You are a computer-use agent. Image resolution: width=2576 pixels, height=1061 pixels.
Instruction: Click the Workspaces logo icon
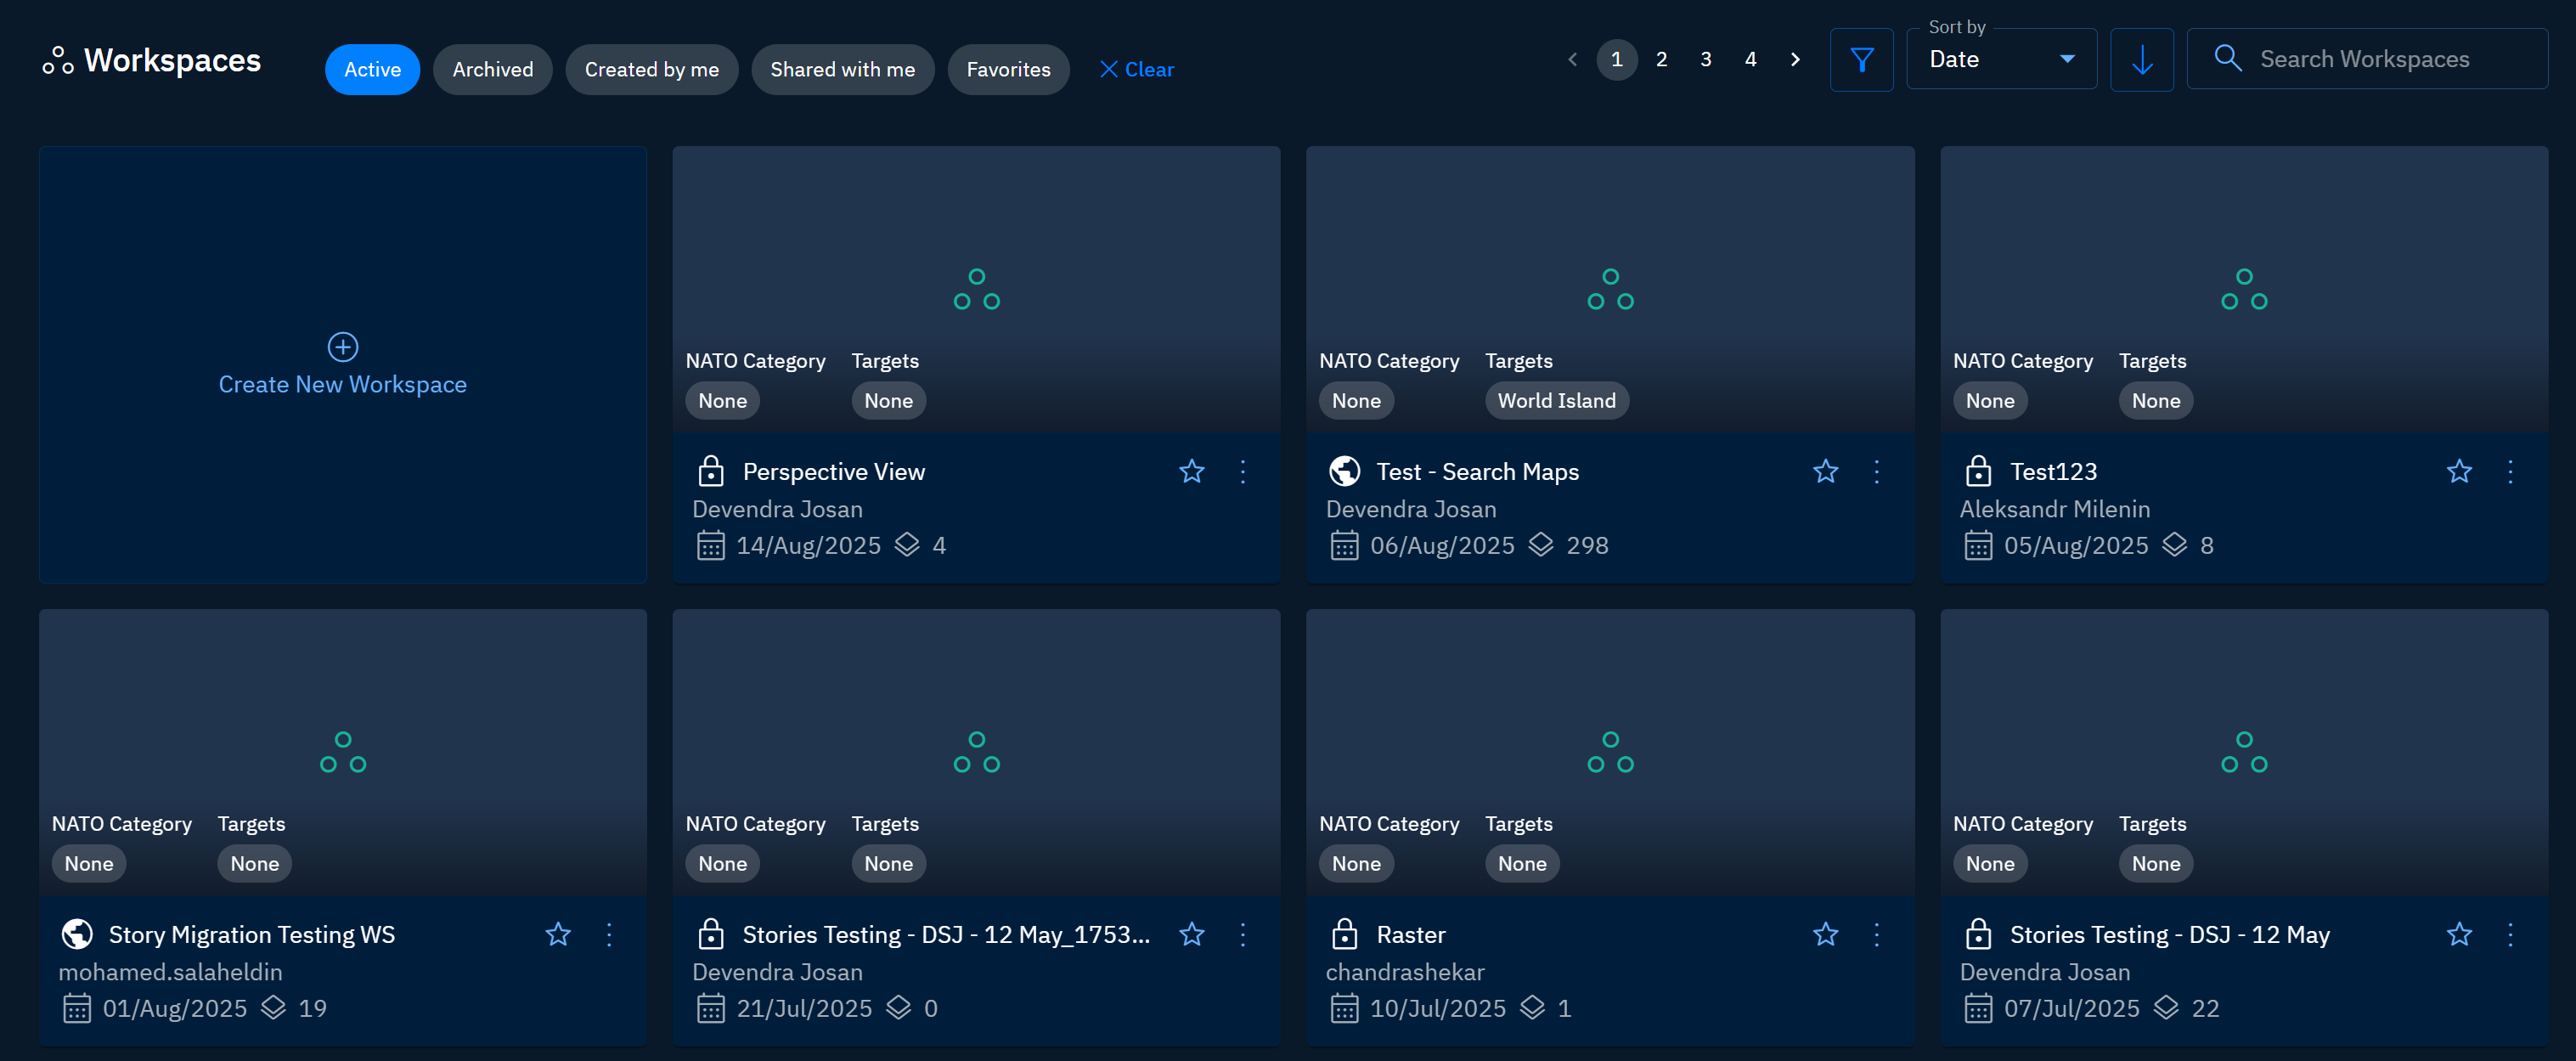57,61
